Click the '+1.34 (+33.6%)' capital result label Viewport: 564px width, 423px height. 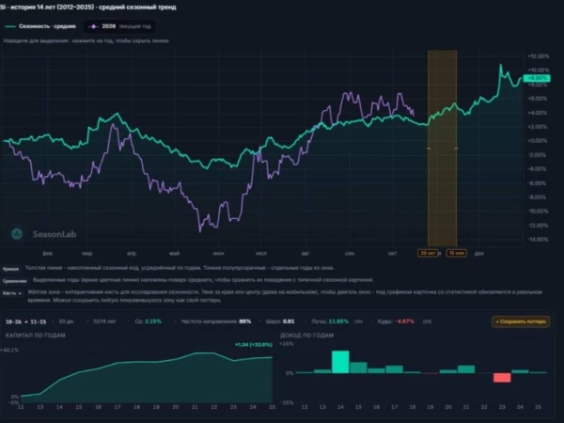253,345
